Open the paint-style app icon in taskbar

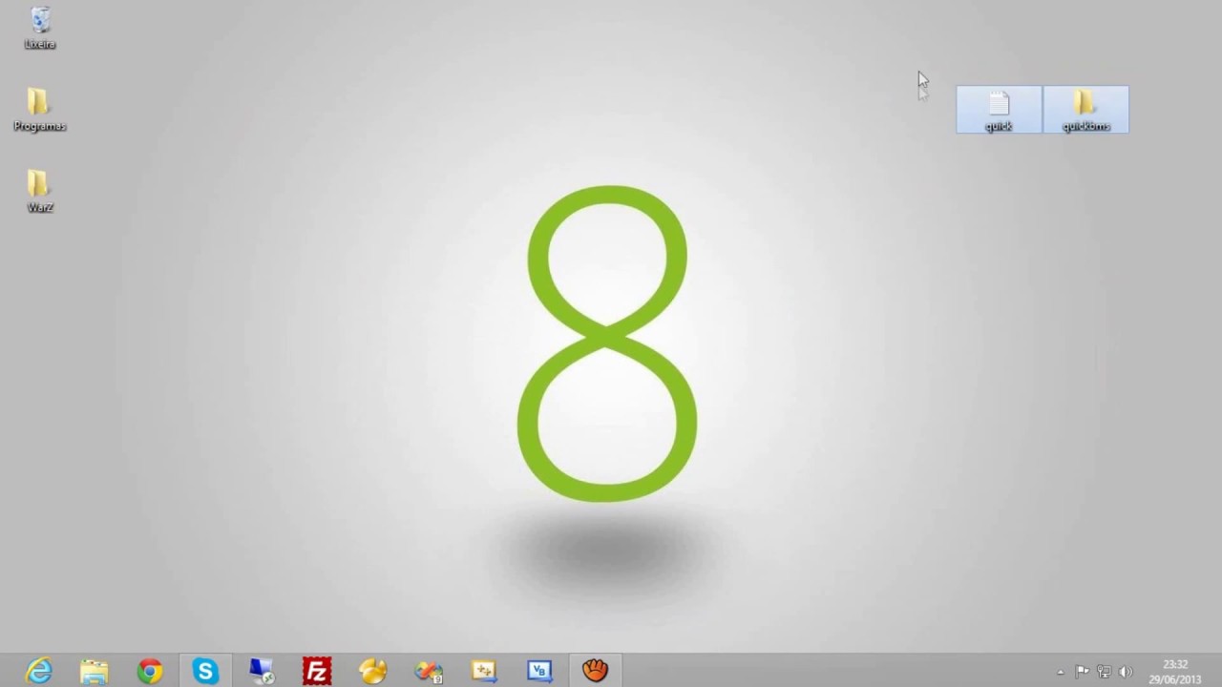pyautogui.click(x=429, y=671)
